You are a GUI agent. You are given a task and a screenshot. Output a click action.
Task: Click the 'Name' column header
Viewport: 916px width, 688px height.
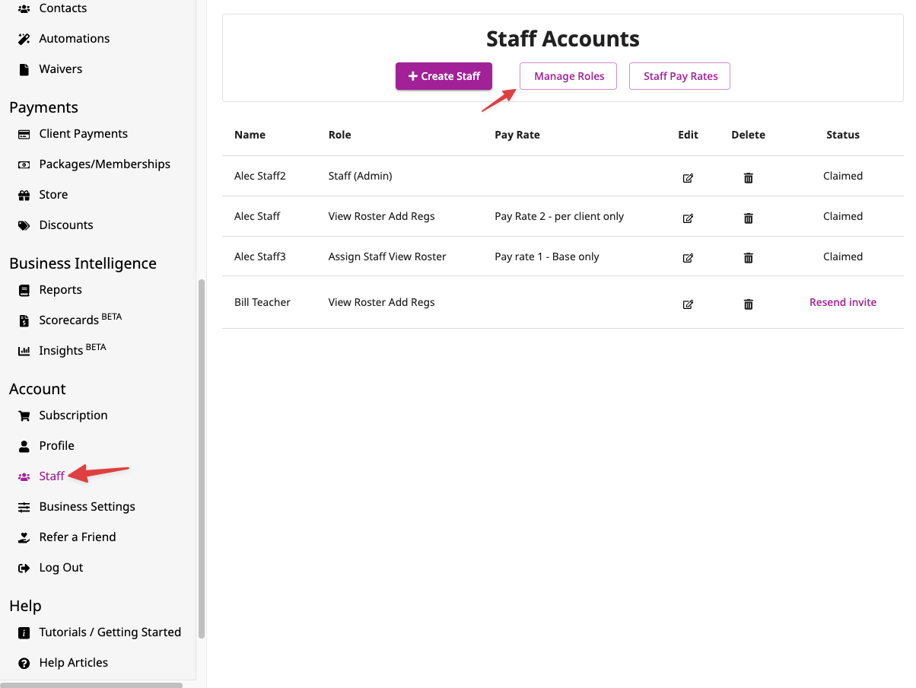[x=250, y=135]
